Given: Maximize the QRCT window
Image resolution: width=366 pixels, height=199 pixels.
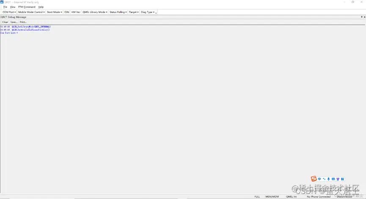Looking at the screenshot, I should [353, 2].
